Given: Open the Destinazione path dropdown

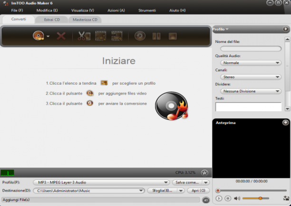Looking at the screenshot, I should point(89,191).
